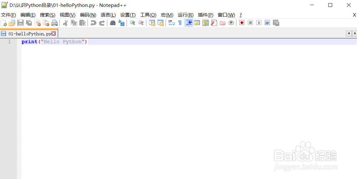
Task: Open the Replace dialog icon
Action: tap(122, 23)
